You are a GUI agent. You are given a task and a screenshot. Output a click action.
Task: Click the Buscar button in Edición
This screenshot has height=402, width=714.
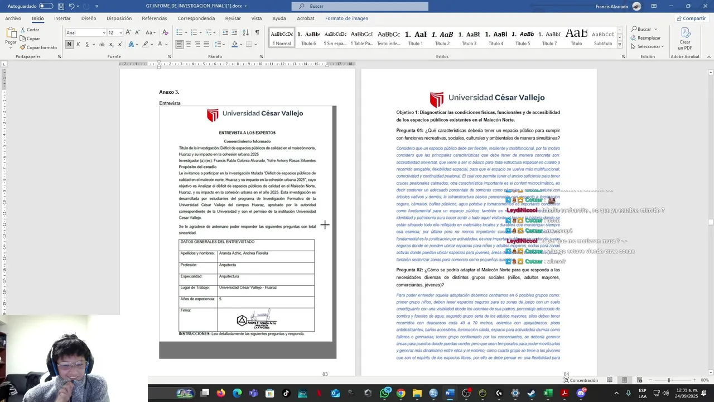[640, 29]
